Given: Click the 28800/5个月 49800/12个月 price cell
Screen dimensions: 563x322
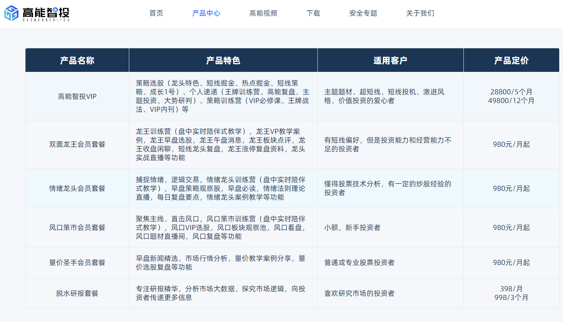Looking at the screenshot, I should (511, 96).
